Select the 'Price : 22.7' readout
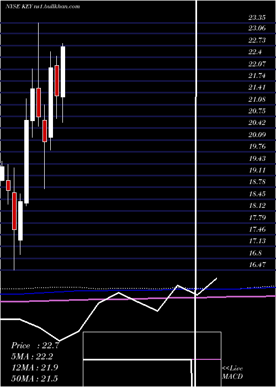Image resolution: width=276 pixels, height=387 pixels. (x=35, y=346)
